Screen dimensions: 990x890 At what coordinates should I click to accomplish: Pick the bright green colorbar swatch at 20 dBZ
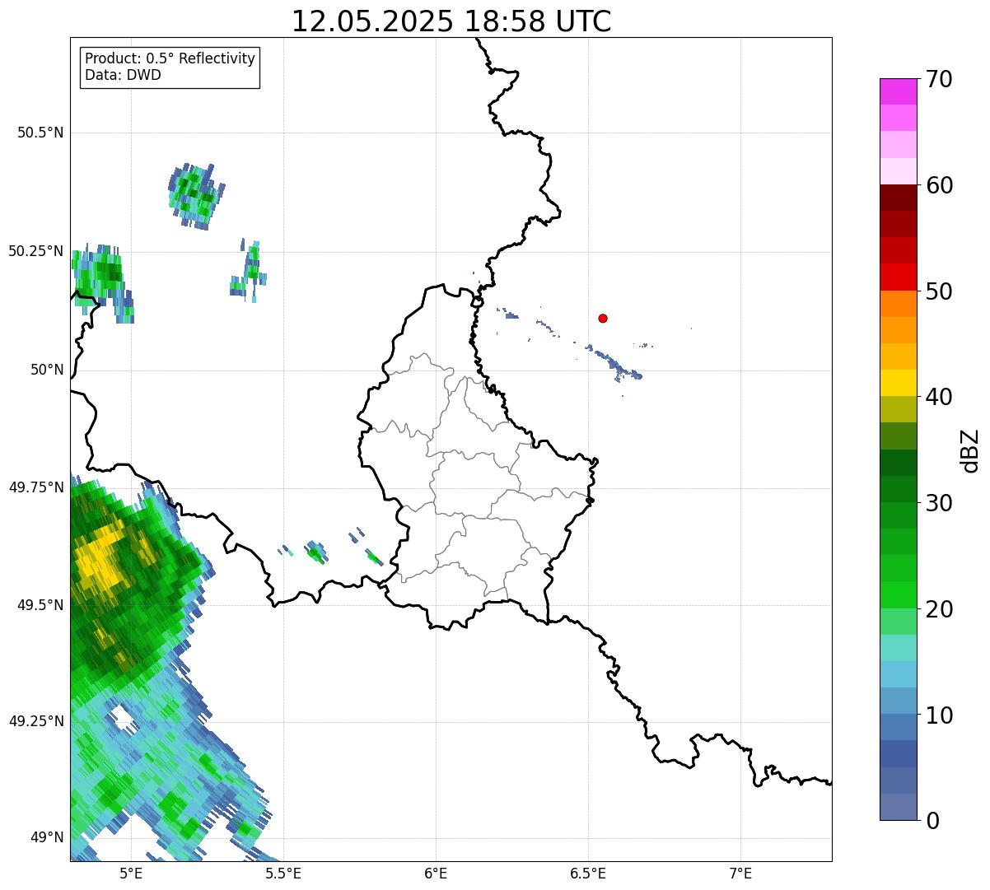898,595
